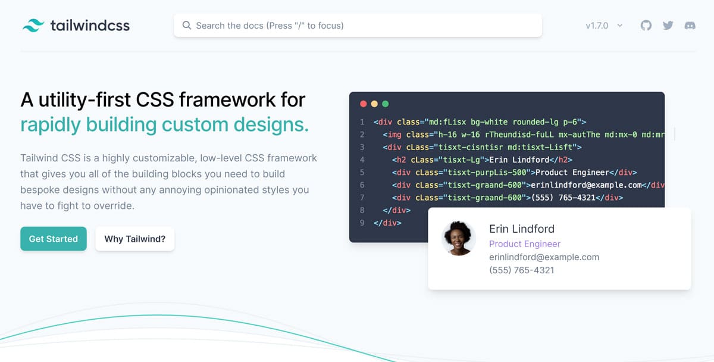Click the Product Engineer text on card
Viewport: 714px width, 362px height.
tap(525, 244)
